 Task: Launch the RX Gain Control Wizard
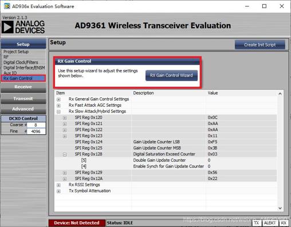point(171,75)
